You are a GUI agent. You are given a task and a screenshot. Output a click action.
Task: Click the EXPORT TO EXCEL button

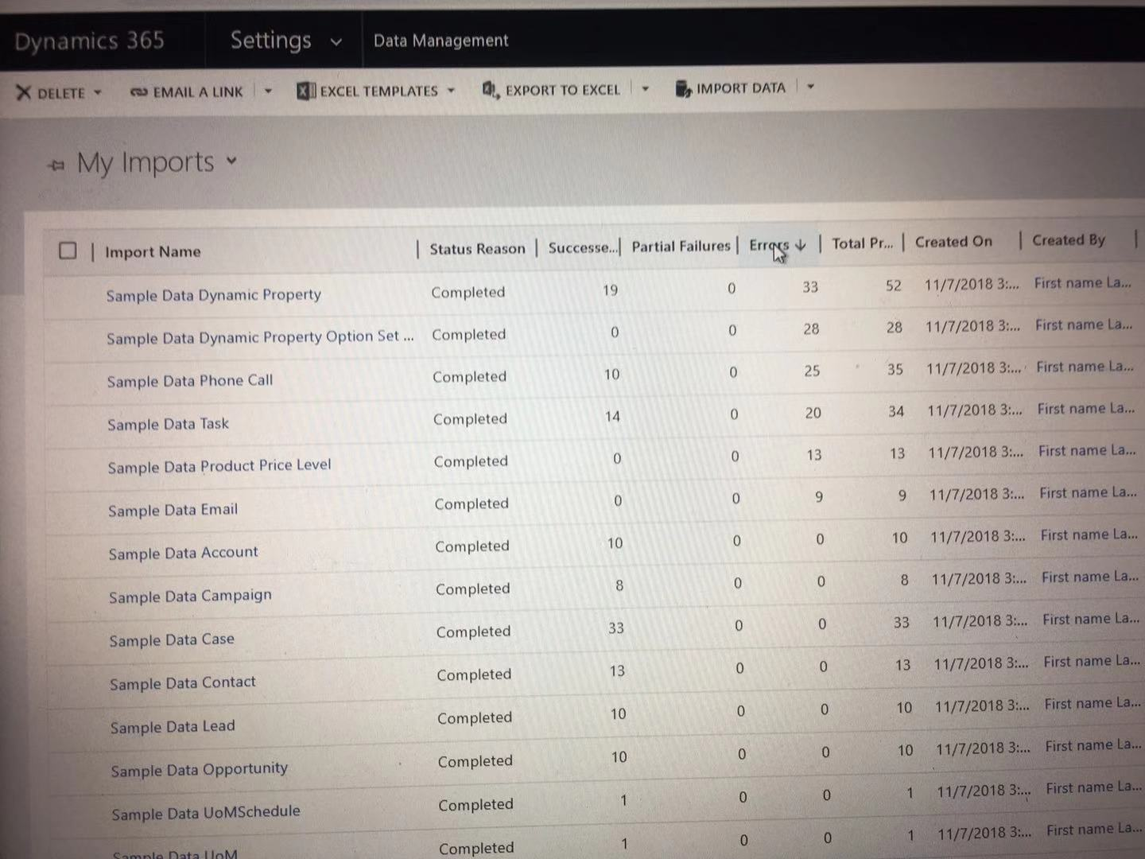pos(551,90)
